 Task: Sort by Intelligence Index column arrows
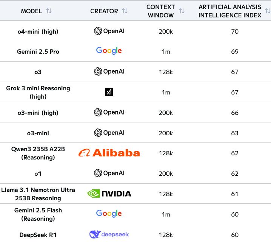[268, 11]
